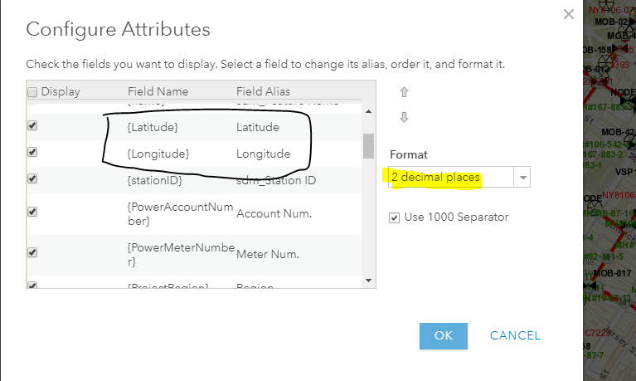Uncheck display for the Longitude field
This screenshot has height=381, width=636.
click(32, 152)
